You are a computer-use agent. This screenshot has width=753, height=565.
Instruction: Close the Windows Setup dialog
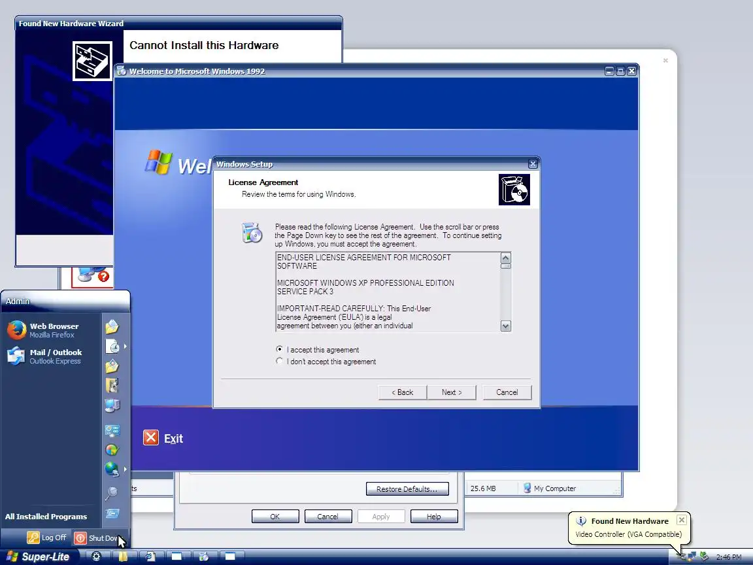pos(533,164)
